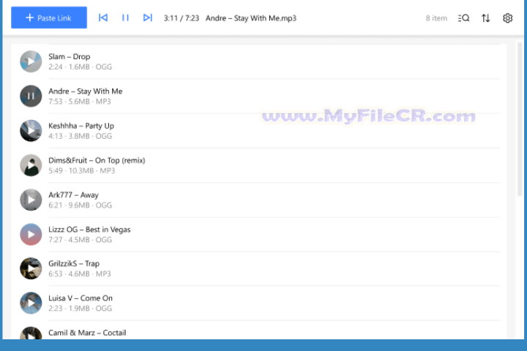The image size is (527, 351).
Task: Select the Andre – Stay With Me title
Action: (86, 91)
